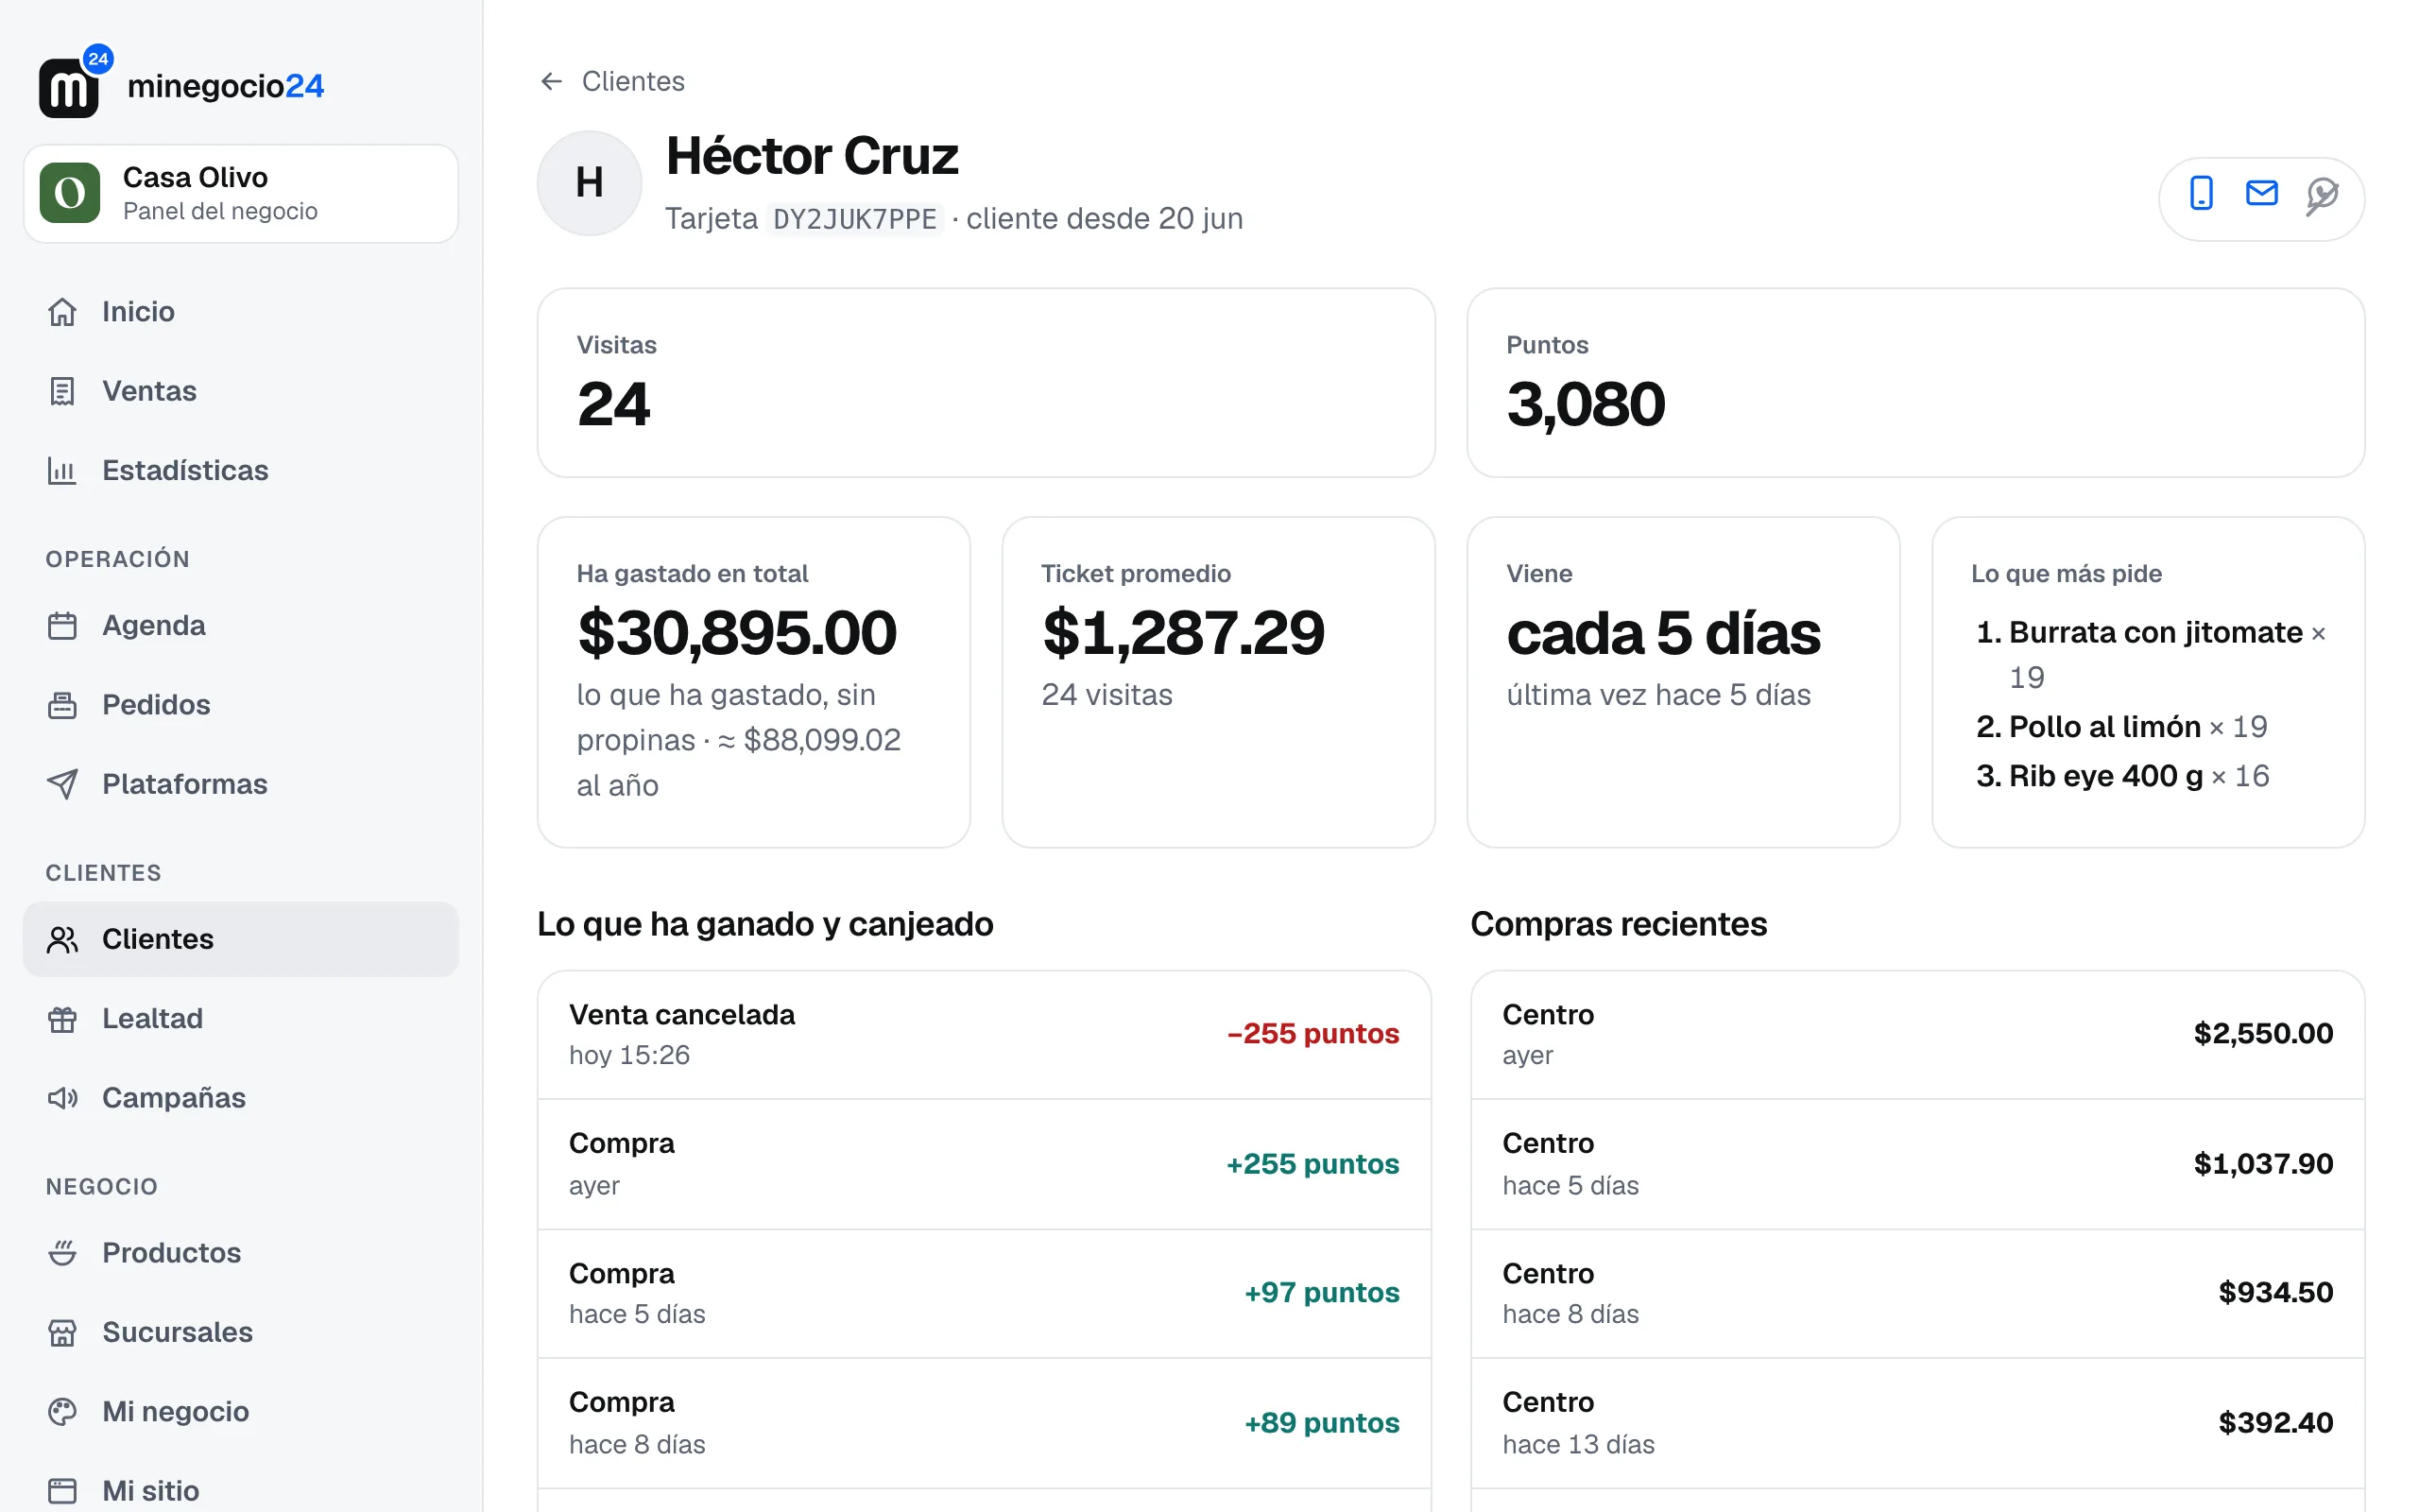Click the Ticket promedio $1,287.29 value
Screen dimensions: 2419x1512
point(1183,633)
